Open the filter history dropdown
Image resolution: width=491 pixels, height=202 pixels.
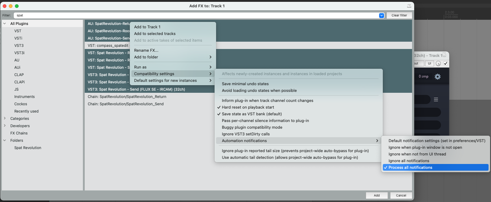tap(382, 16)
